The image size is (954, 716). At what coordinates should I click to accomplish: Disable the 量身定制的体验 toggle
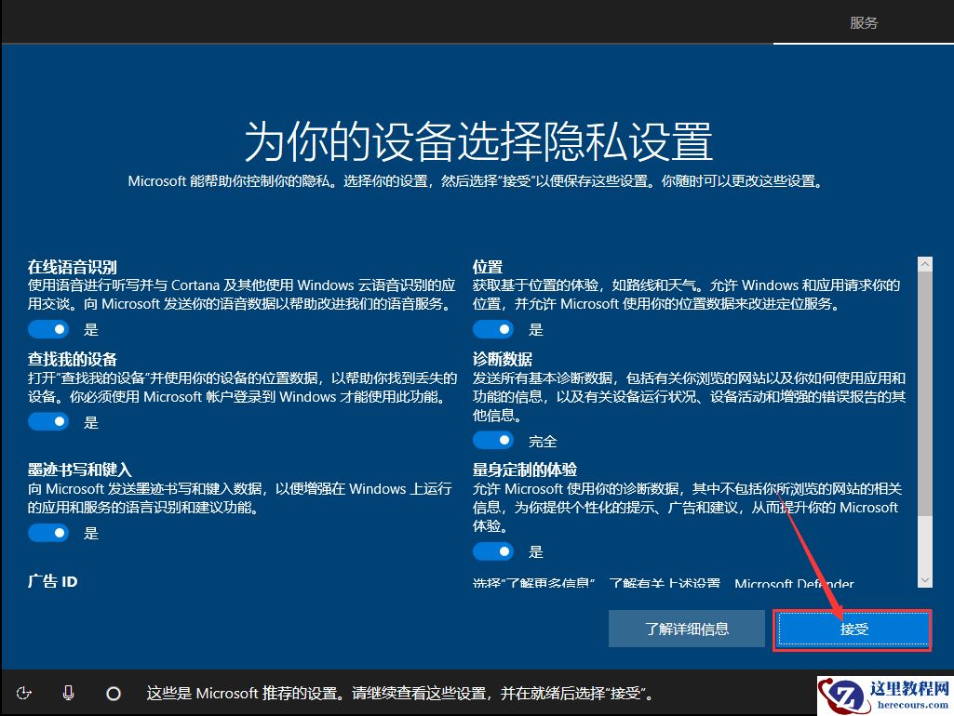(493, 551)
